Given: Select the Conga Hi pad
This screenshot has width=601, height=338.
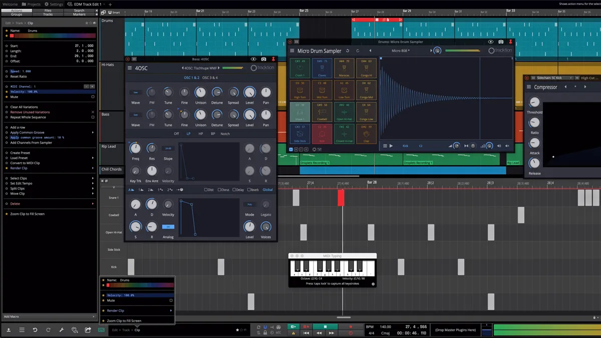Looking at the screenshot, I should tap(366, 68).
